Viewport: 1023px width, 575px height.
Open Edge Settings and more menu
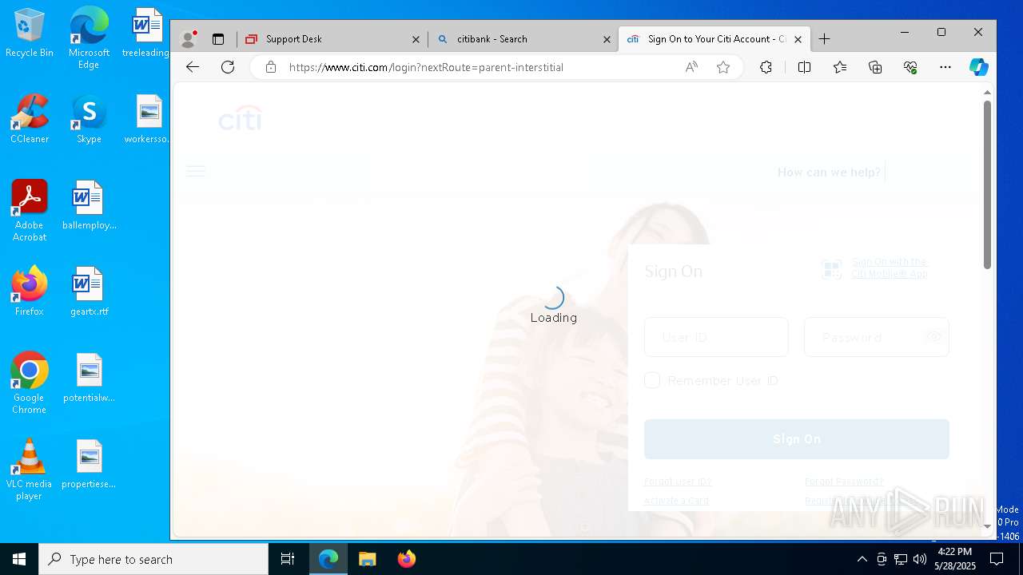point(945,67)
